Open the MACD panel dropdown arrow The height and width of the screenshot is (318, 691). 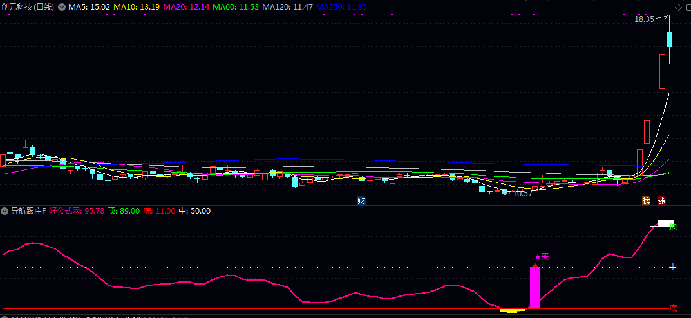pos(5,317)
